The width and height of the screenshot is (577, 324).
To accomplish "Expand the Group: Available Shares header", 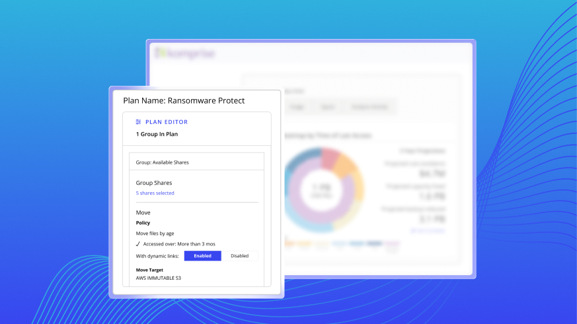I will (x=163, y=162).
